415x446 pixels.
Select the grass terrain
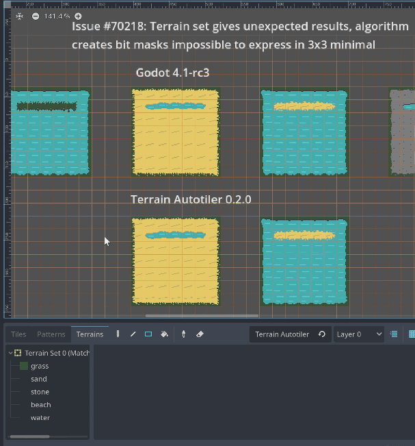(x=40, y=366)
